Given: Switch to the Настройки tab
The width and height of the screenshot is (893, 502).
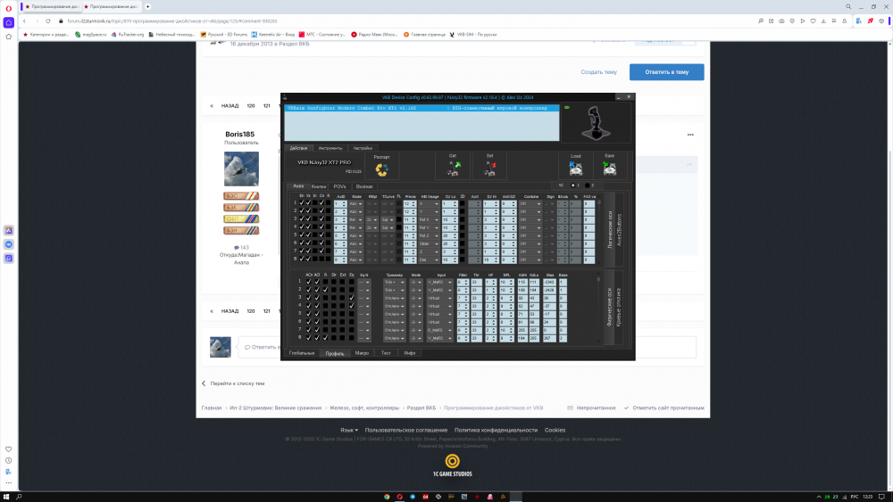Looking at the screenshot, I should pyautogui.click(x=363, y=148).
